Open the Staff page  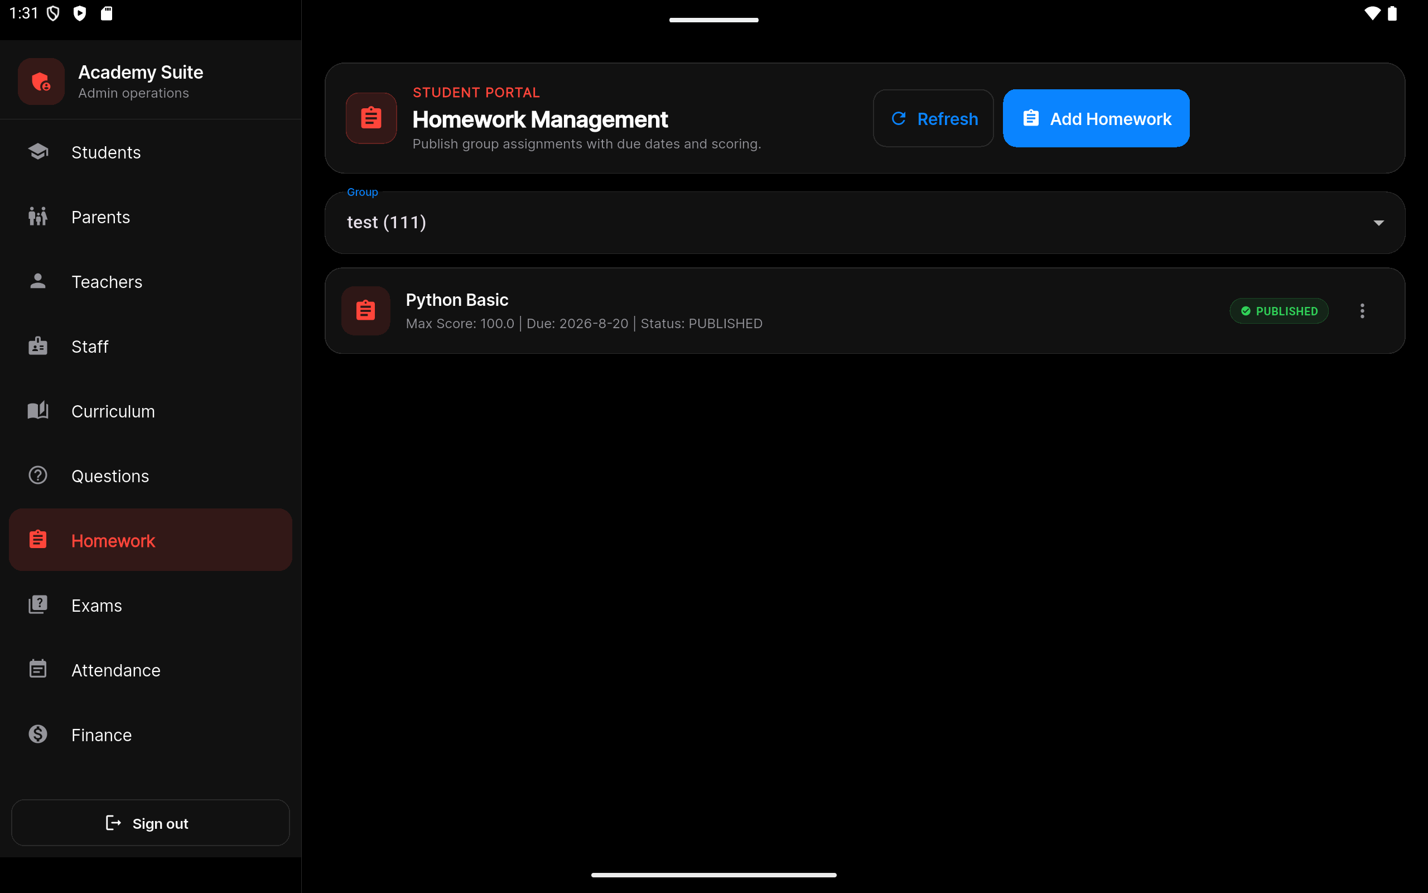pyautogui.click(x=151, y=347)
